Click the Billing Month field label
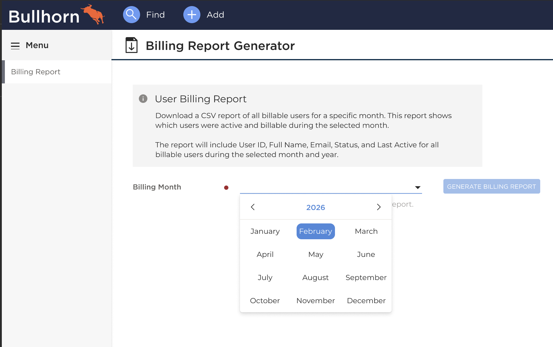This screenshot has width=553, height=347. coord(157,187)
